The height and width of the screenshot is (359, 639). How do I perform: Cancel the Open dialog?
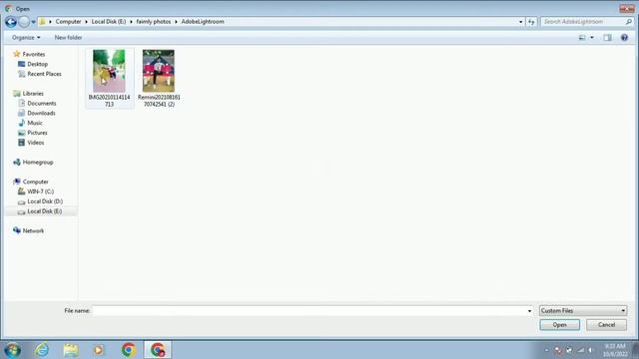point(606,325)
